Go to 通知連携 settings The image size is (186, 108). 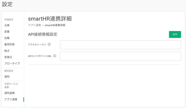(x=9, y=93)
